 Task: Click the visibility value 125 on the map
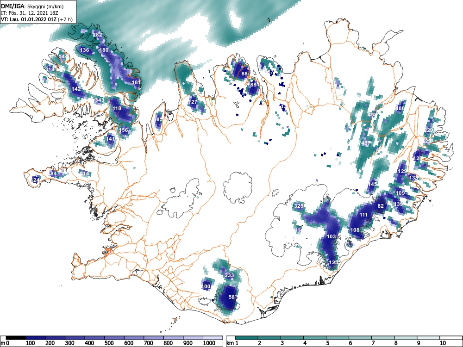pos(333,262)
